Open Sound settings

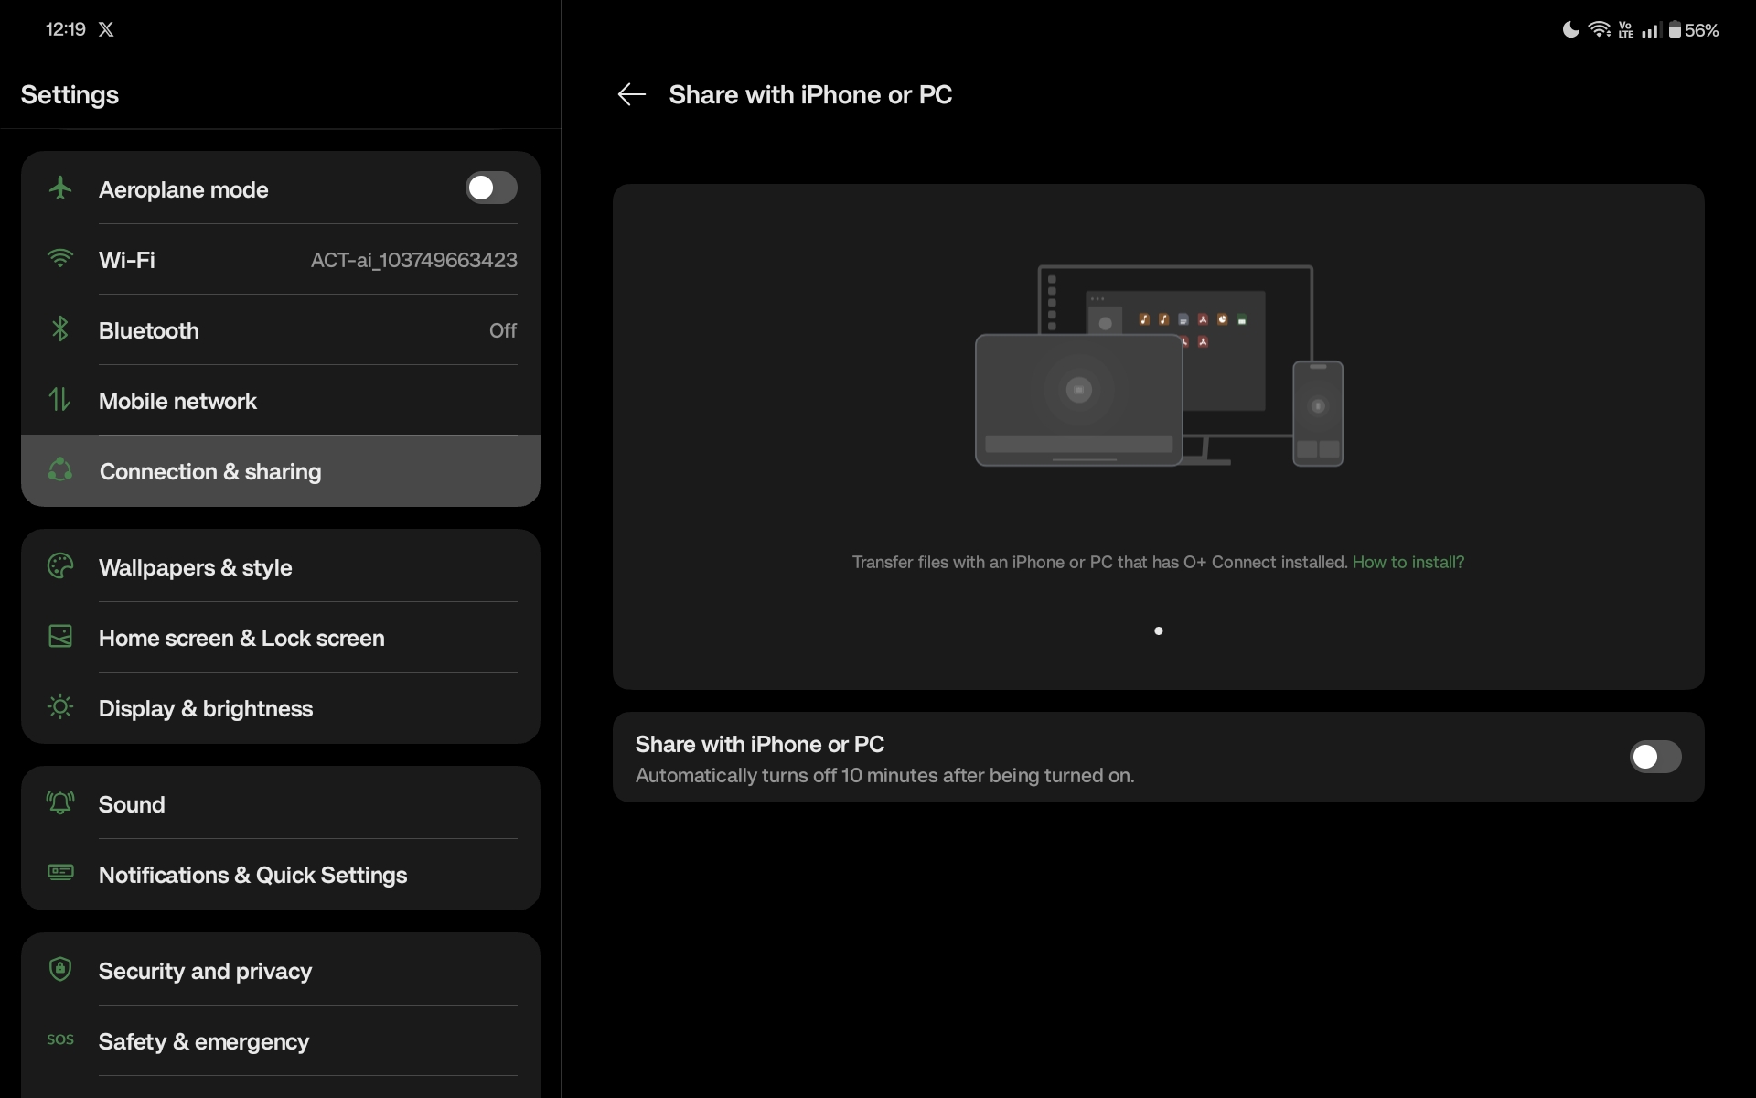point(281,804)
